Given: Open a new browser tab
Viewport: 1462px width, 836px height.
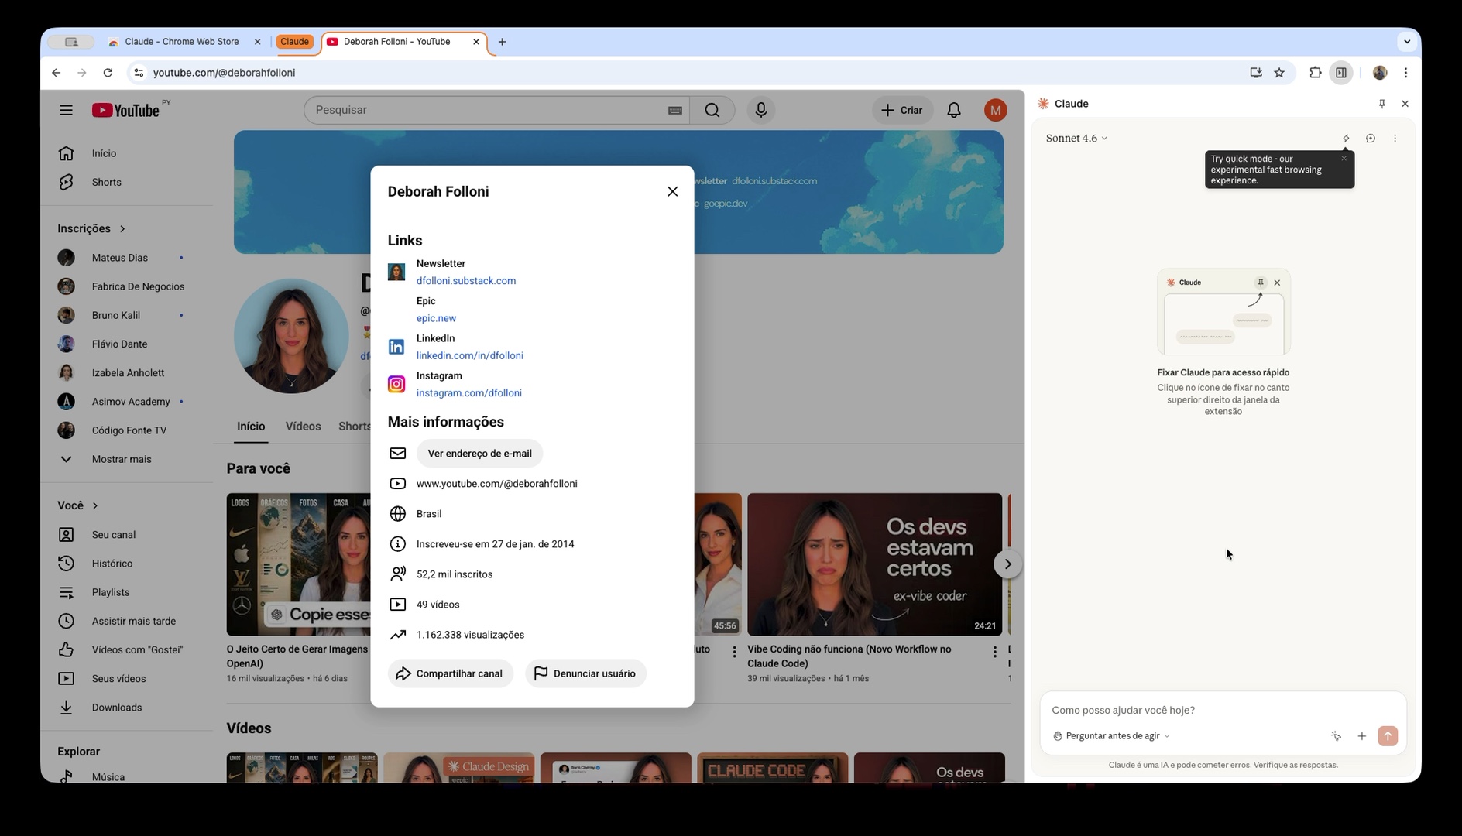Looking at the screenshot, I should tap(502, 42).
